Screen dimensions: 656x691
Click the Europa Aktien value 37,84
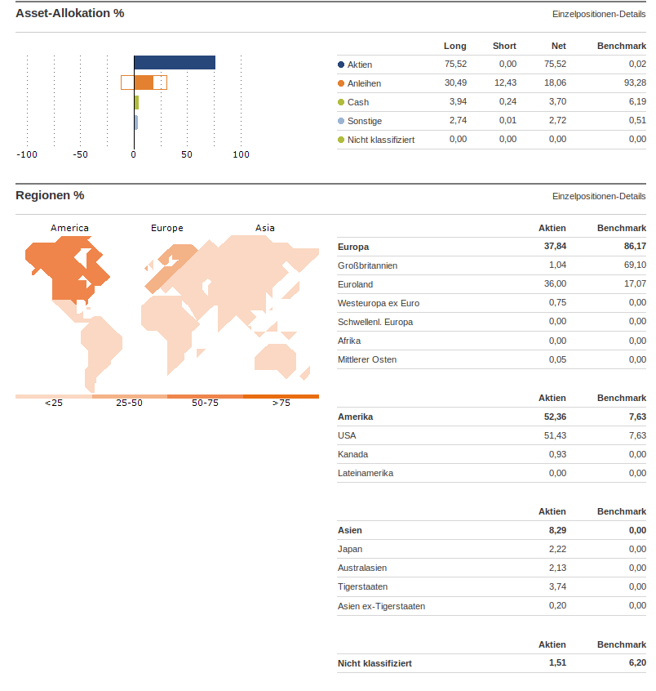(555, 247)
